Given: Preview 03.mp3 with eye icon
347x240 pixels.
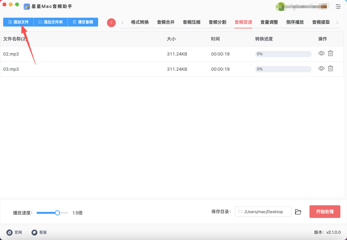Looking at the screenshot, I should 321,68.
